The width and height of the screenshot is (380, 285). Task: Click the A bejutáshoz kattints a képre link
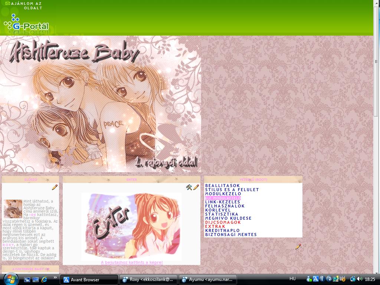(x=132, y=262)
